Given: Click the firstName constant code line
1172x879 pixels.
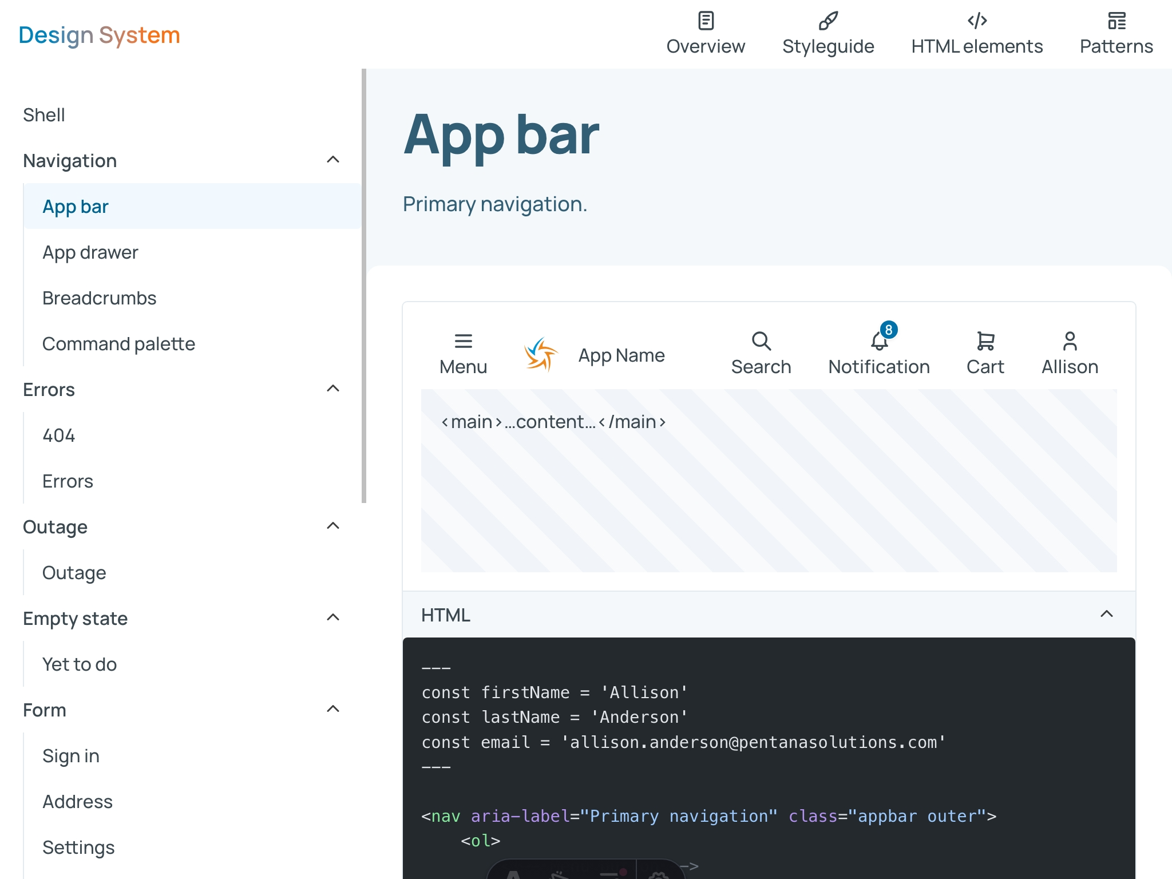Looking at the screenshot, I should pos(555,692).
